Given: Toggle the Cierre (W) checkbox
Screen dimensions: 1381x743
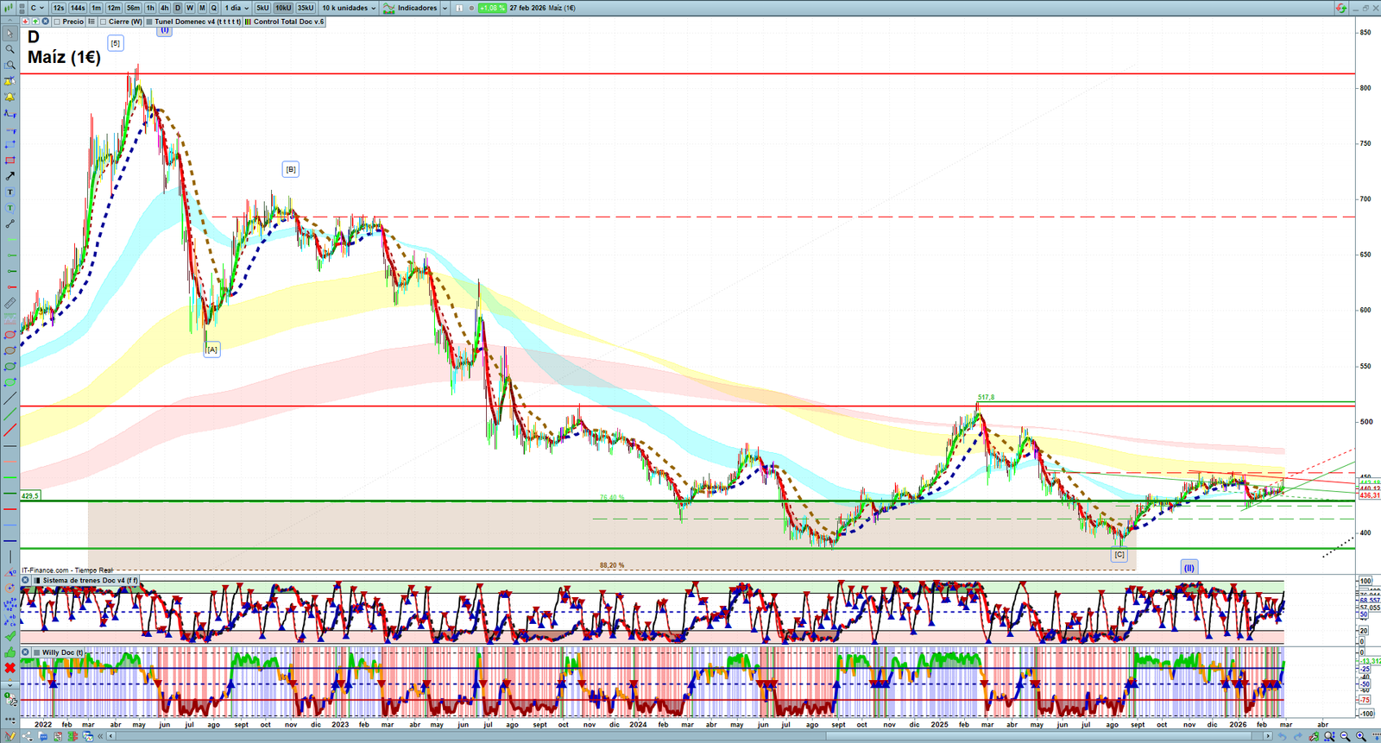Looking at the screenshot, I should pos(104,22).
